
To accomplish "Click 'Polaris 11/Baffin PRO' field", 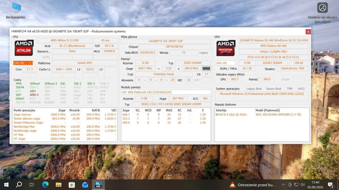I will click(x=274, y=52).
